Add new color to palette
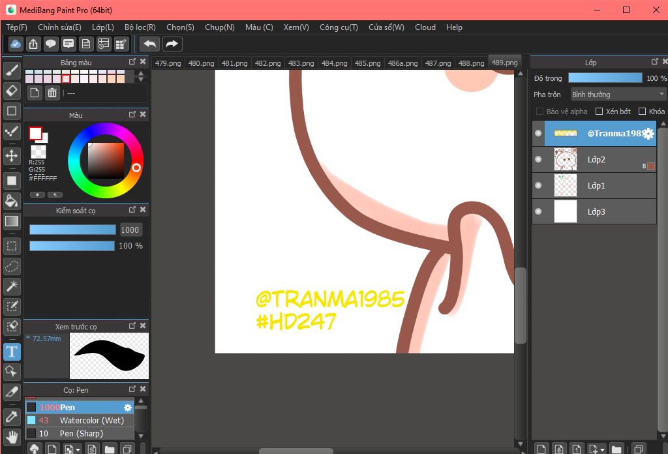Image resolution: width=668 pixels, height=454 pixels. pos(35,93)
